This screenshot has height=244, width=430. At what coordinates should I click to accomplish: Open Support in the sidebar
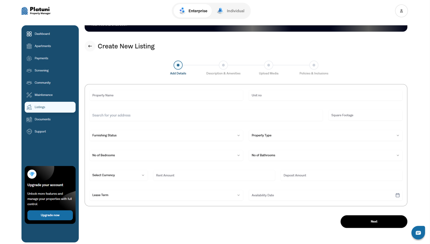tap(50, 131)
